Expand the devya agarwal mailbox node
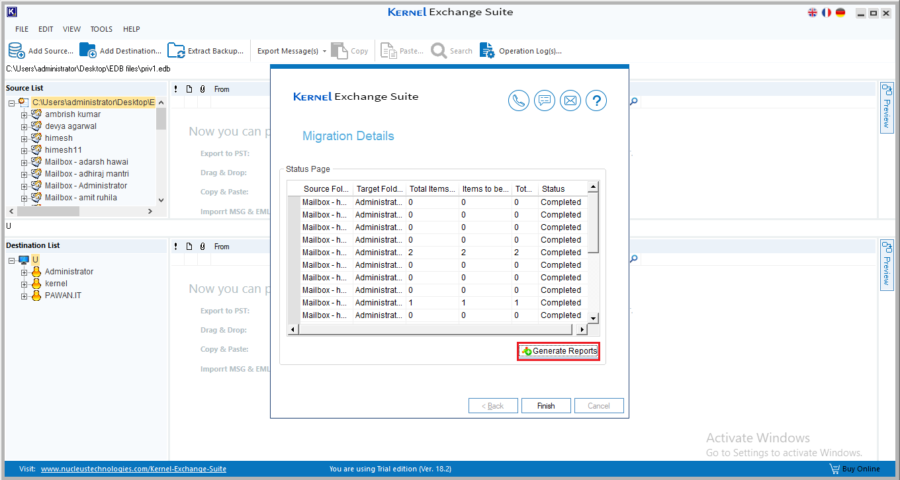Image resolution: width=900 pixels, height=480 pixels. coord(24,127)
